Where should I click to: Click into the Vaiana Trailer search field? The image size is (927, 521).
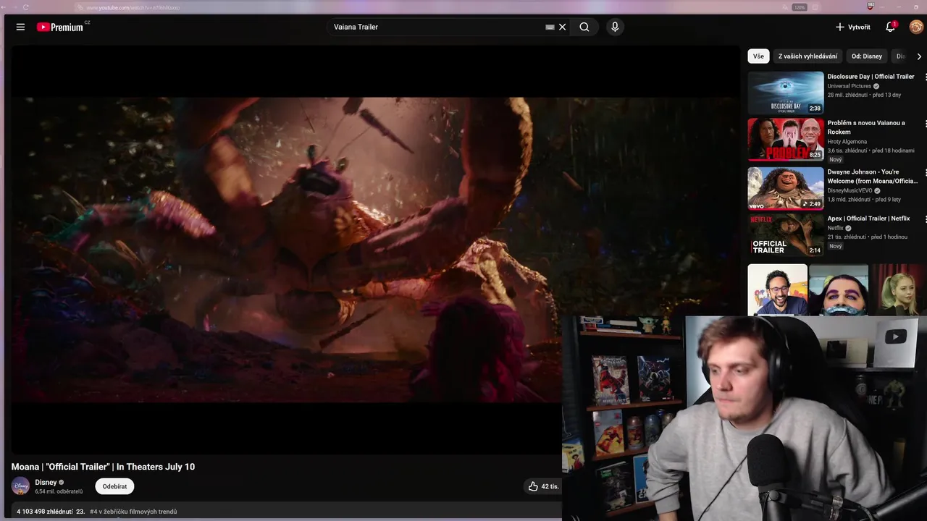435,27
